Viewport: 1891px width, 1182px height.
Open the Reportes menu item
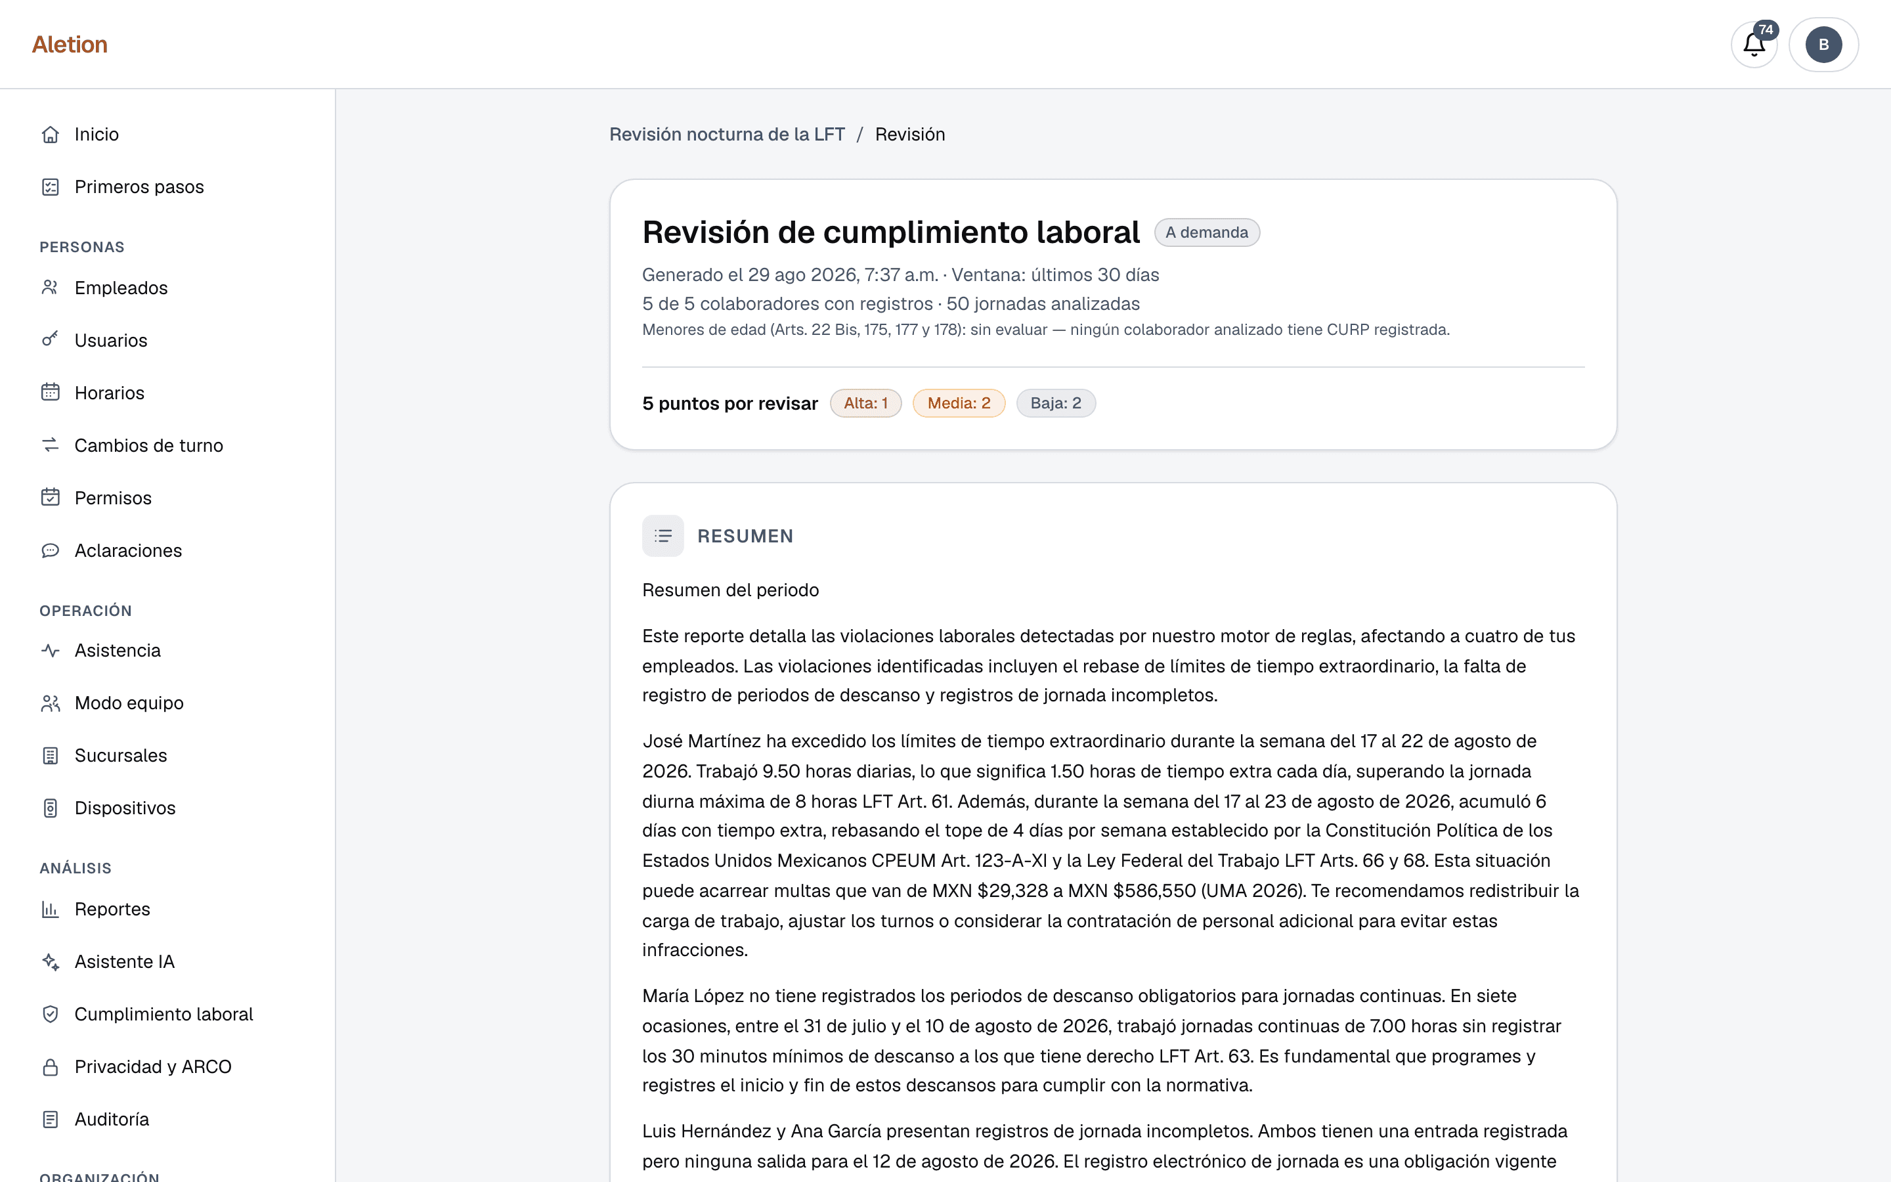[167, 909]
